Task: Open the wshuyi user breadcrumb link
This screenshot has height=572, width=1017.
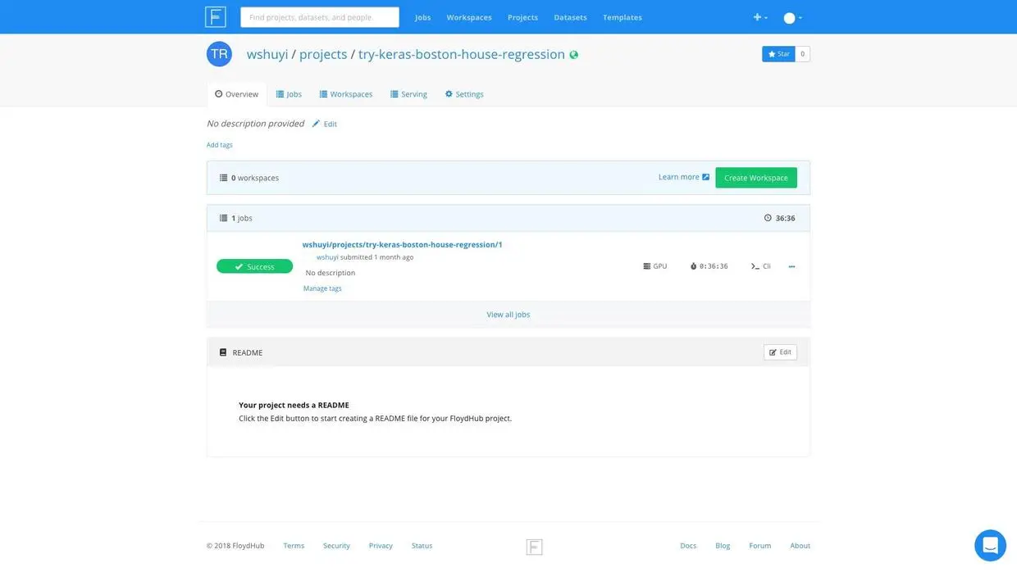Action: point(267,54)
